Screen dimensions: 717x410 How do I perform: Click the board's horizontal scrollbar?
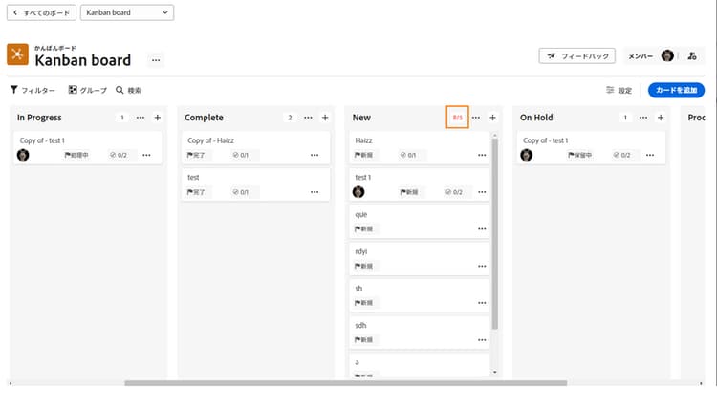coord(346,383)
